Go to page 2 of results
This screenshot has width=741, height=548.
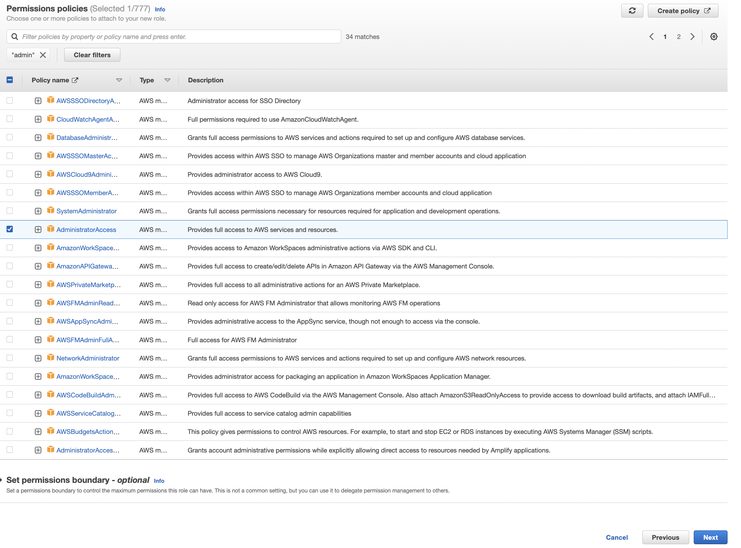[x=678, y=37]
